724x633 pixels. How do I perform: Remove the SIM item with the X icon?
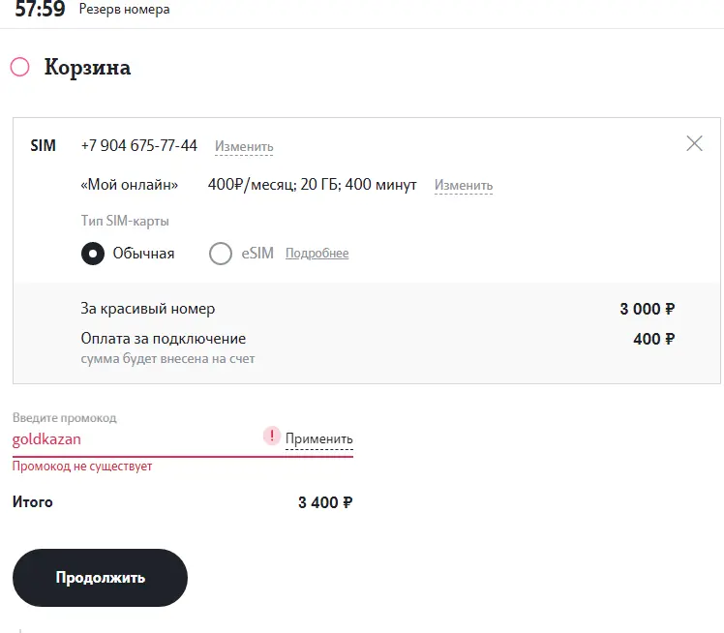click(x=694, y=143)
